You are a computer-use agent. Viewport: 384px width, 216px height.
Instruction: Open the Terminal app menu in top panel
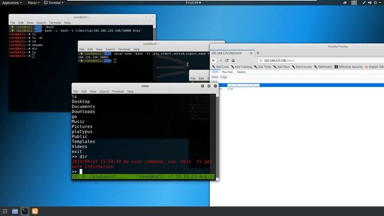pos(53,2)
